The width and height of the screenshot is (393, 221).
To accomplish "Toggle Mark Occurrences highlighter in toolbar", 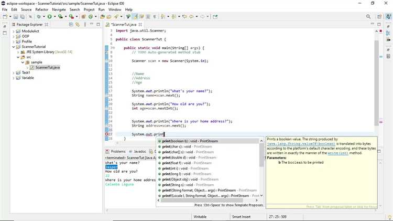I will coord(135,17).
